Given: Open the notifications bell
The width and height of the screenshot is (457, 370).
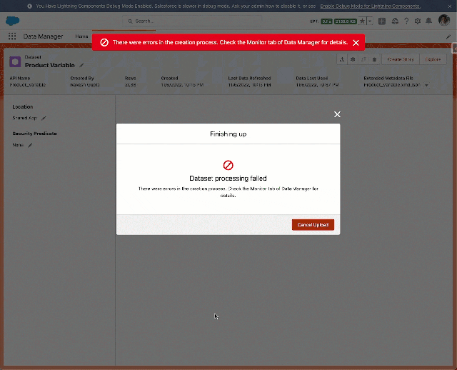Looking at the screenshot, I should point(429,21).
